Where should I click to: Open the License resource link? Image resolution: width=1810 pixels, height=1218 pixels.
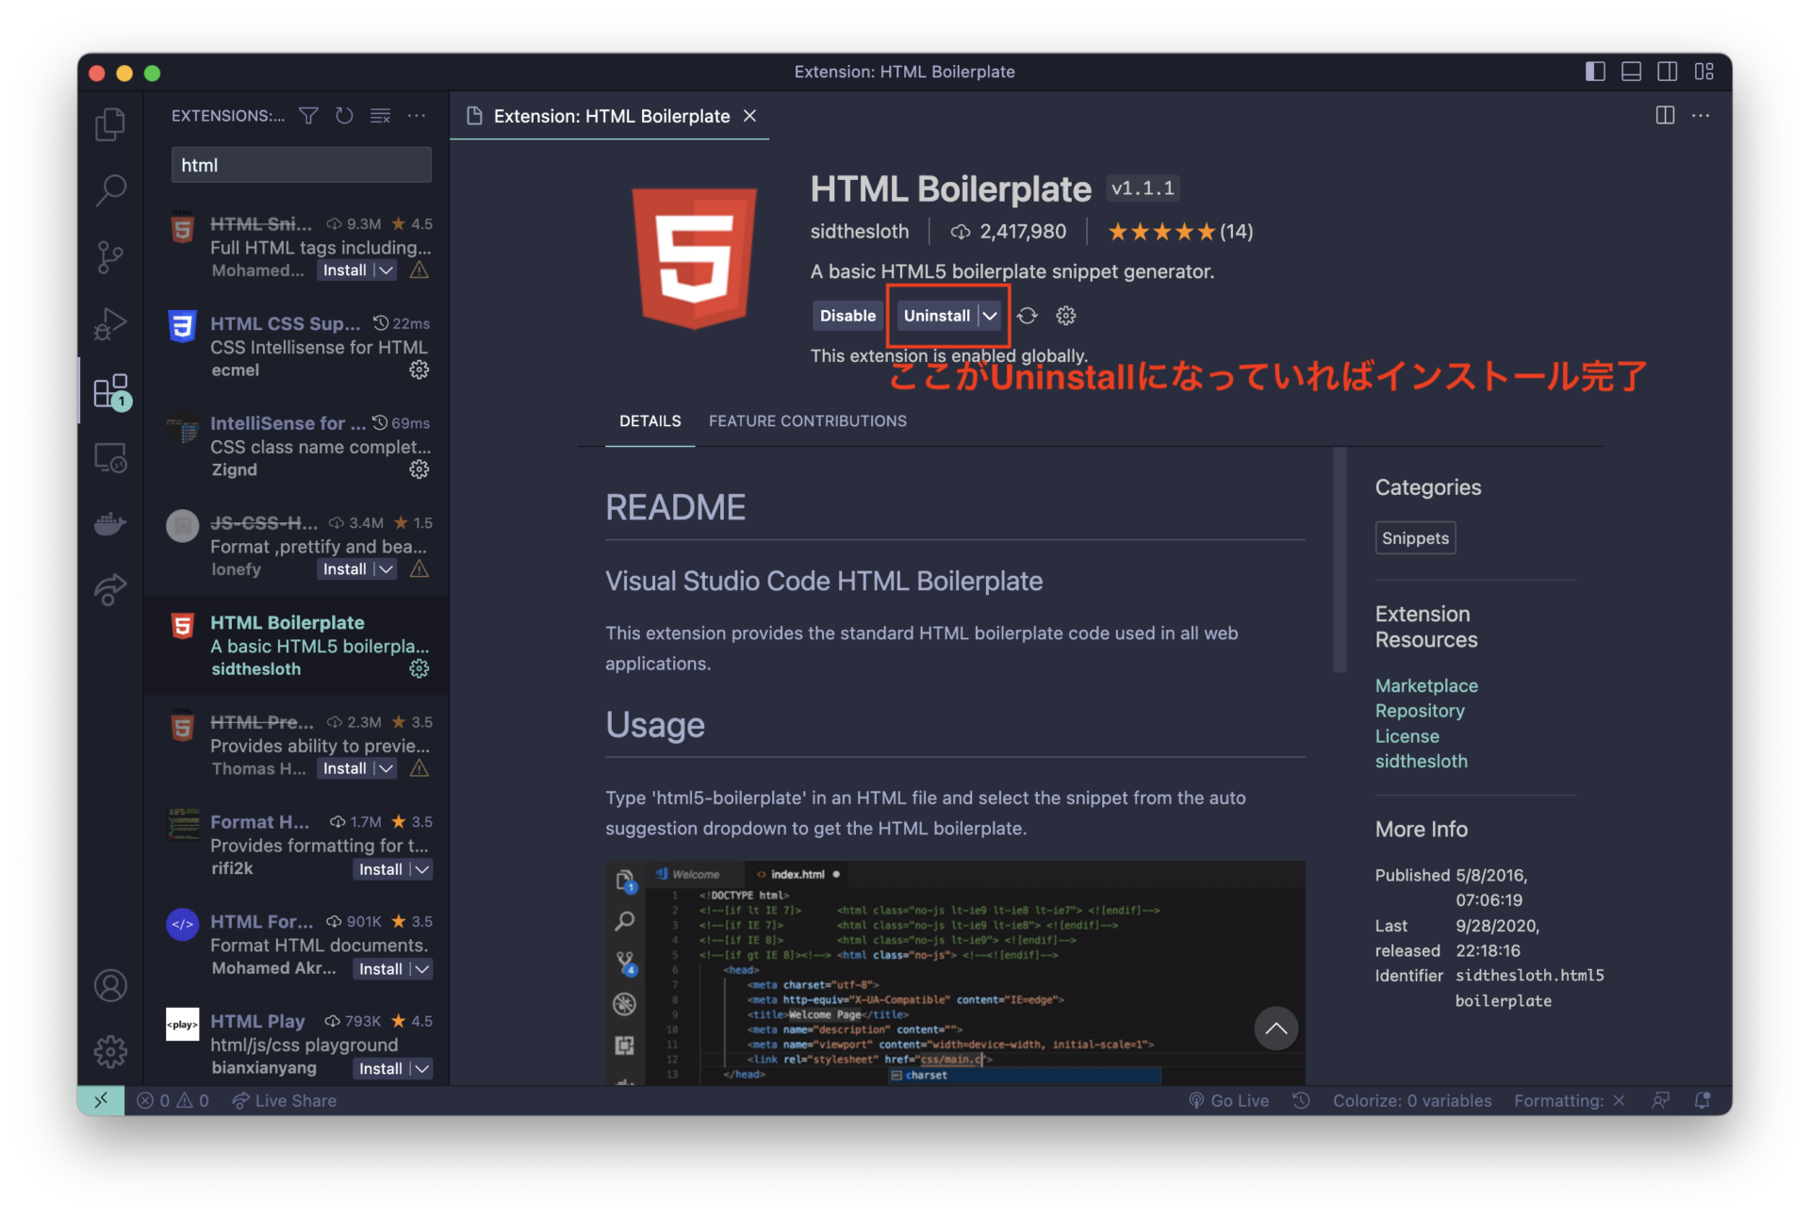coord(1407,736)
